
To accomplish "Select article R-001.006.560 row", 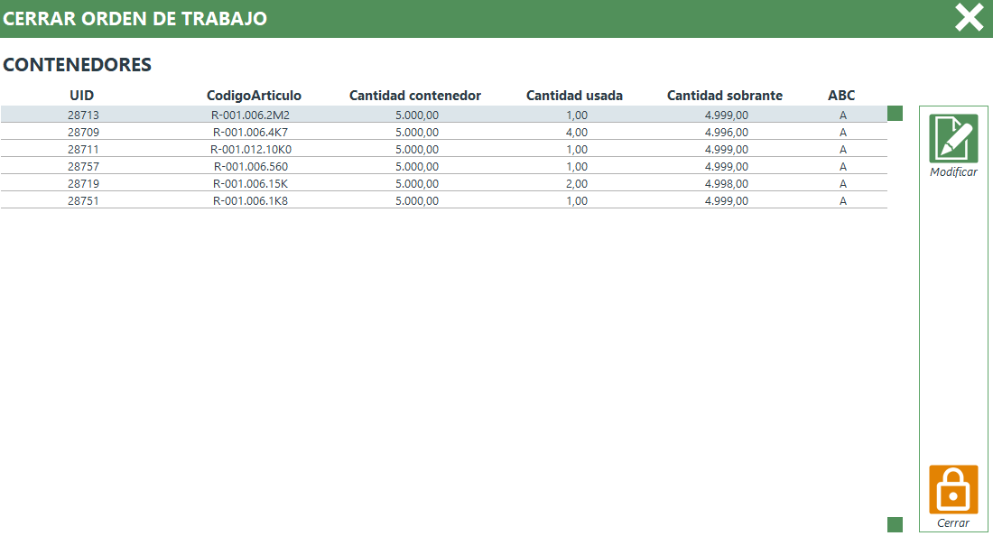I will (251, 167).
